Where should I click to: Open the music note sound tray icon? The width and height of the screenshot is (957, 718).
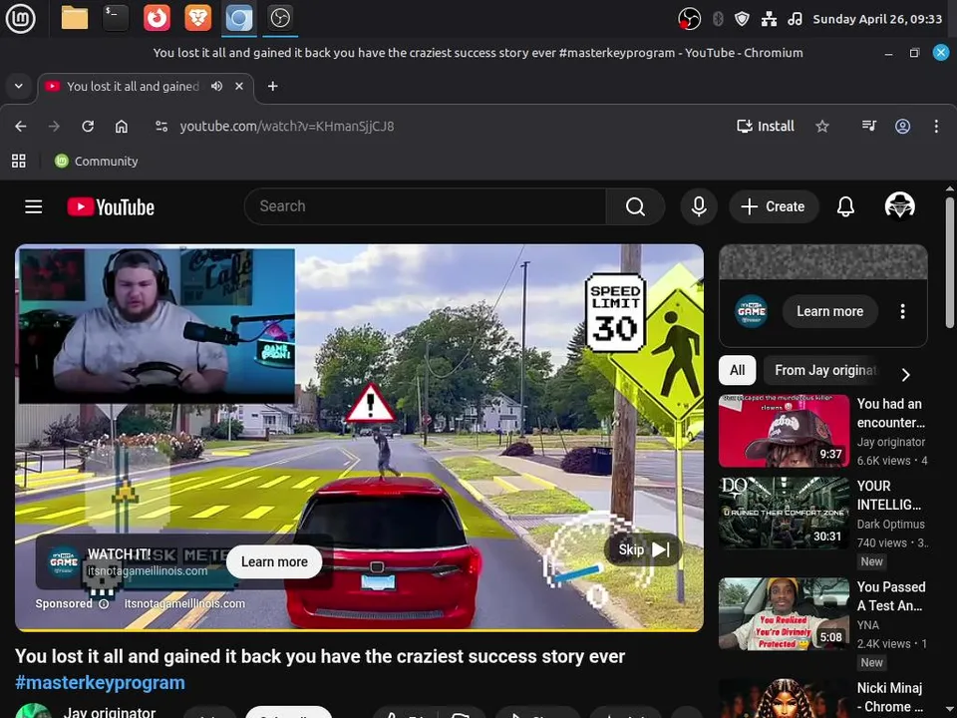click(795, 19)
